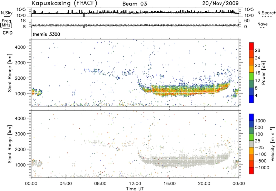Click the 16:00 time axis label

pyautogui.click(x=169, y=184)
